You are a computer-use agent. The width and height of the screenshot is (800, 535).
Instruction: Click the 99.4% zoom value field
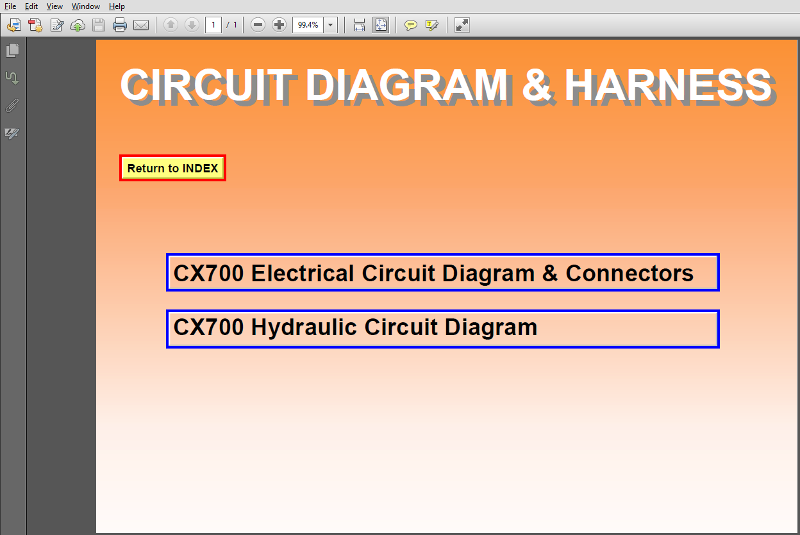308,25
